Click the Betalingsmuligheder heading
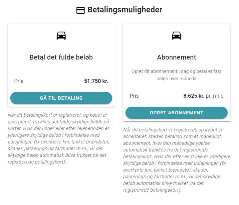 125,10
